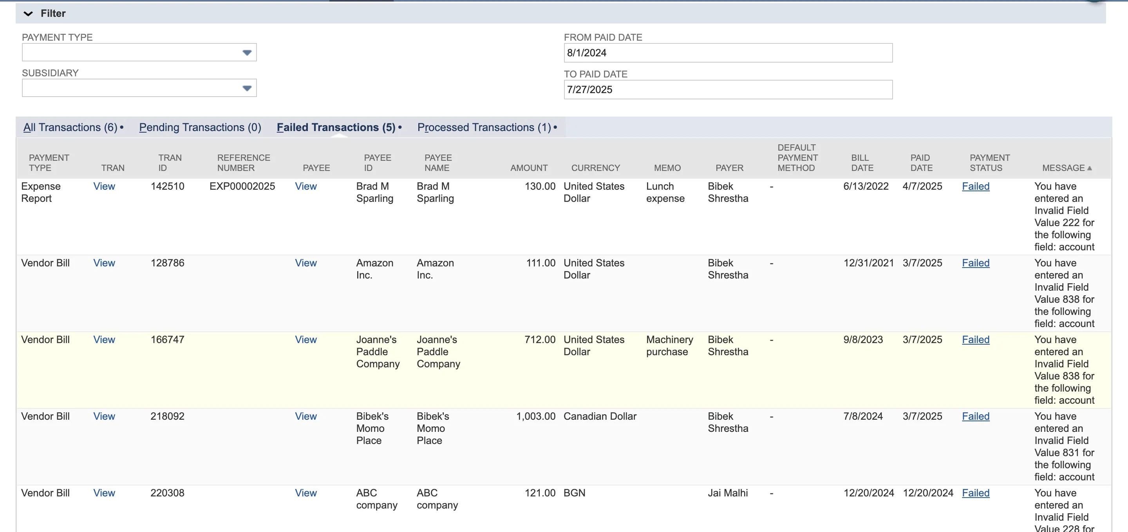
Task: View transaction 142510 in Tran column
Action: pos(104,186)
